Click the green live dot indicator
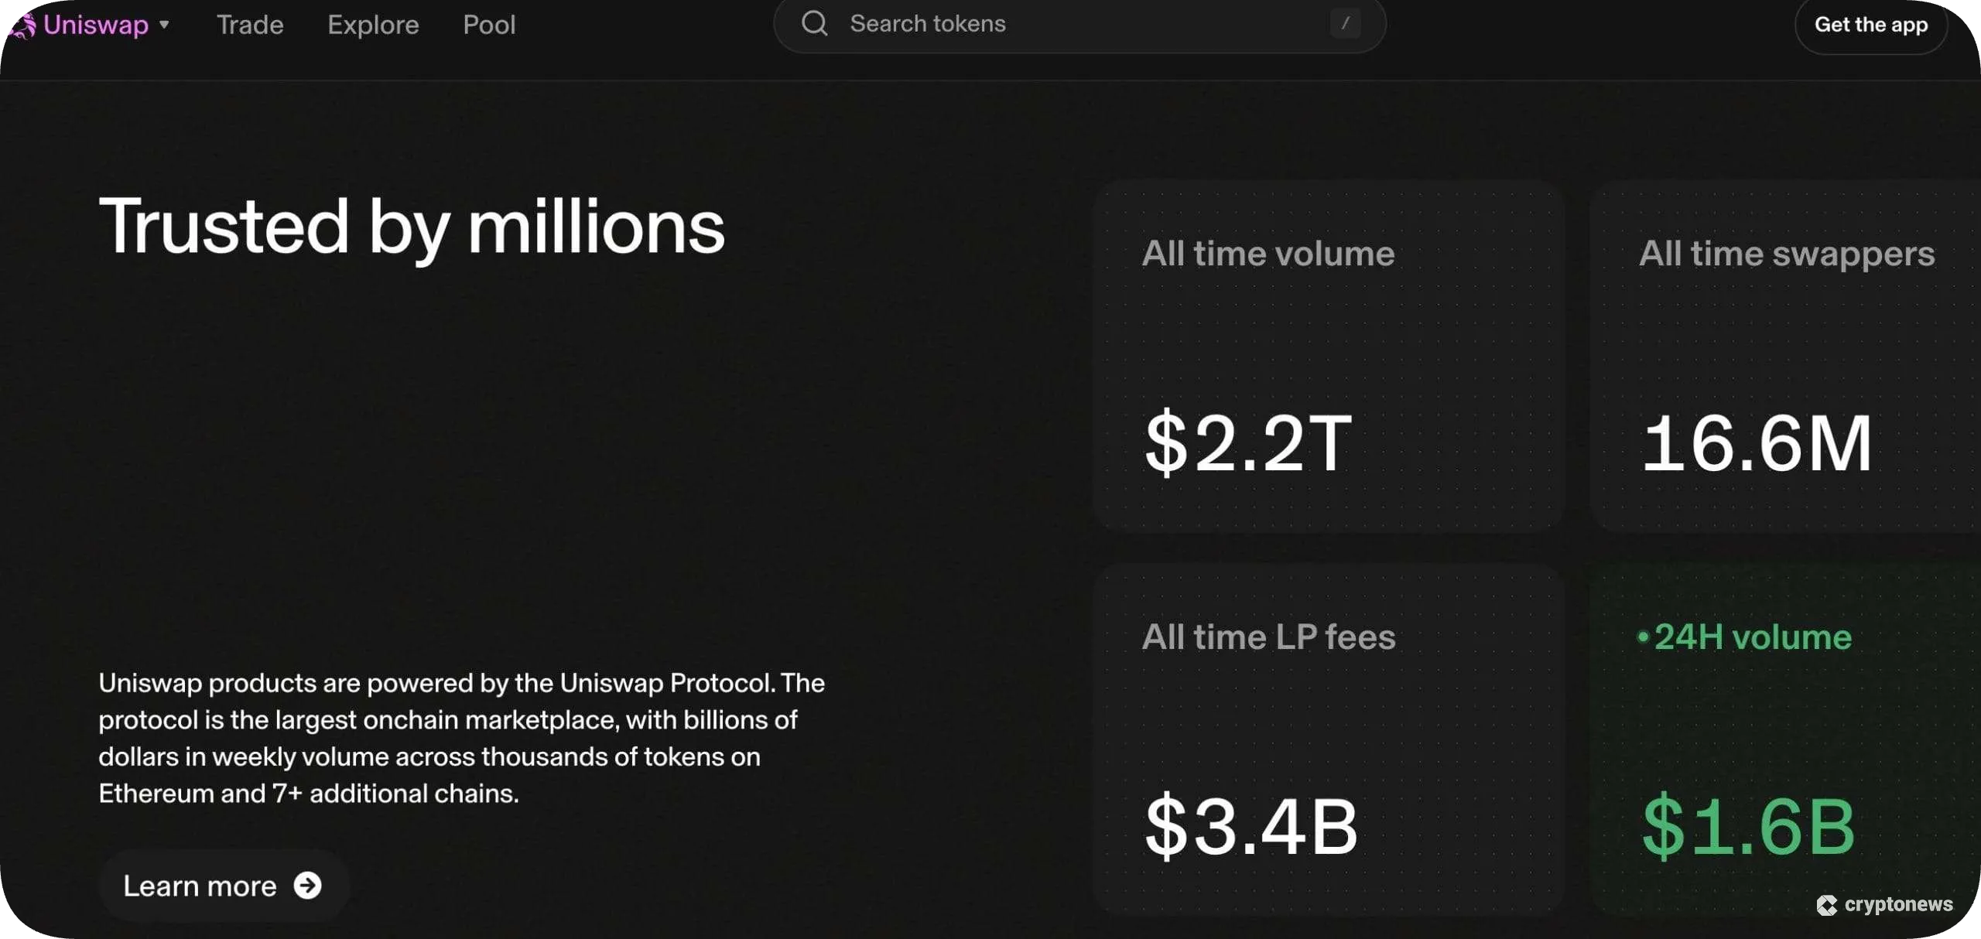Screen dimensions: 1981x939 [x=1643, y=637]
